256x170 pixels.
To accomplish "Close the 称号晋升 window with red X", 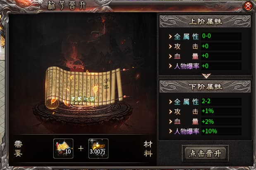I will 248,6.
